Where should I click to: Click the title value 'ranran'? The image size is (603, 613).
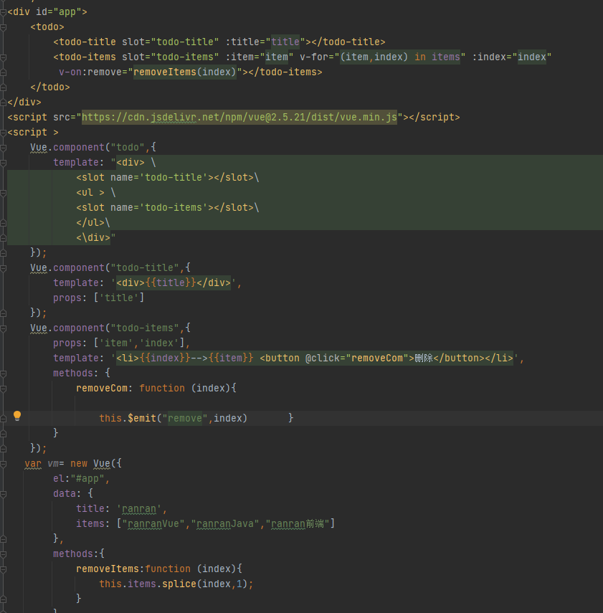139,508
